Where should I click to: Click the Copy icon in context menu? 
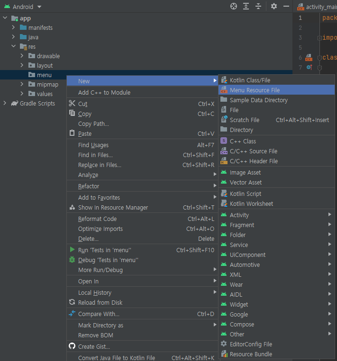click(x=72, y=113)
